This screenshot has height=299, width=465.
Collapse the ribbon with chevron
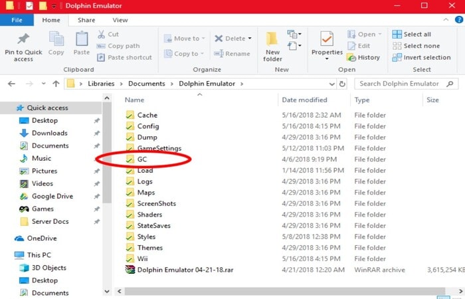click(446, 19)
